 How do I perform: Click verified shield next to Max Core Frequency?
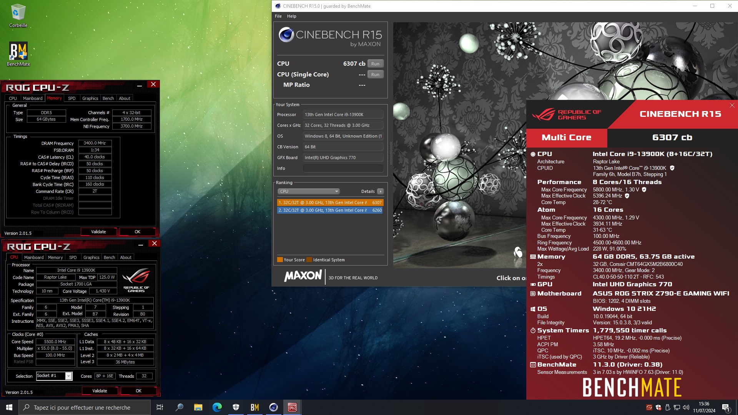pyautogui.click(x=644, y=189)
